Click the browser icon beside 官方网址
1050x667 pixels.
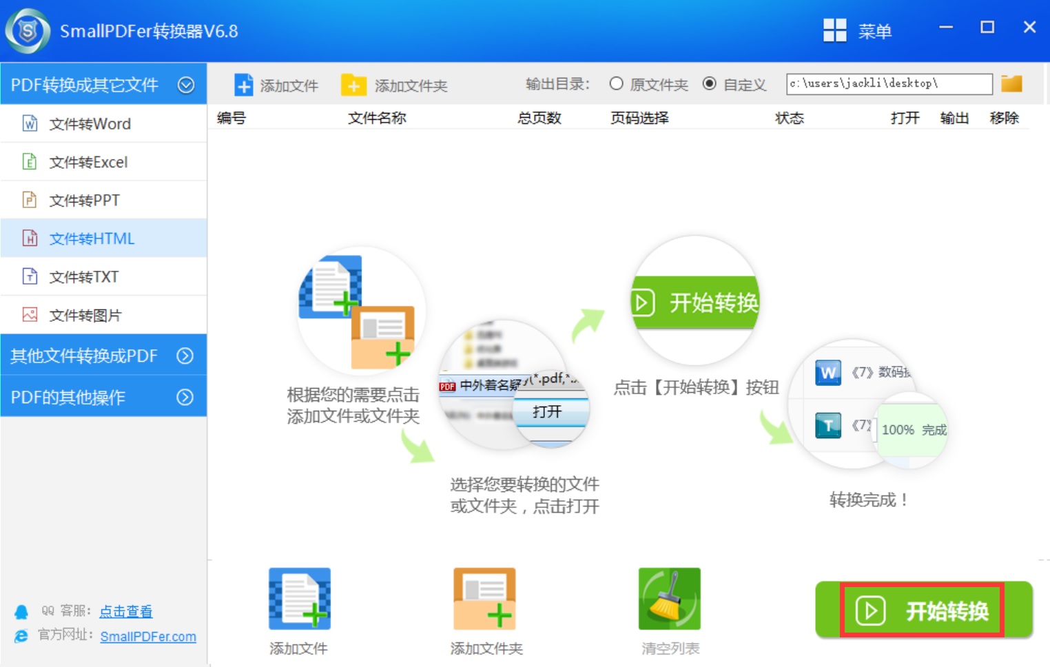click(21, 636)
